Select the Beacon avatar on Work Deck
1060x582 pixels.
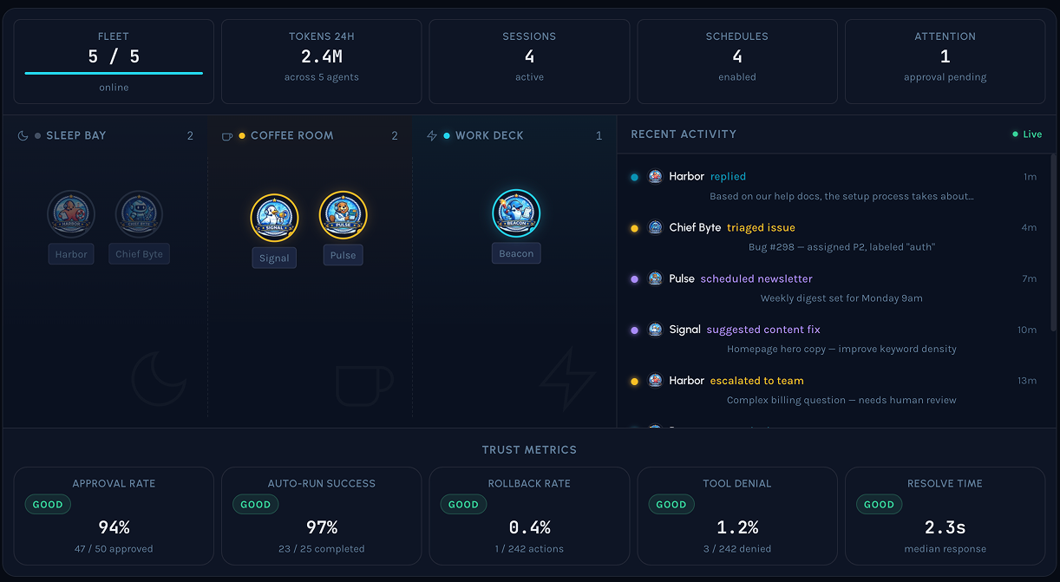coord(516,213)
